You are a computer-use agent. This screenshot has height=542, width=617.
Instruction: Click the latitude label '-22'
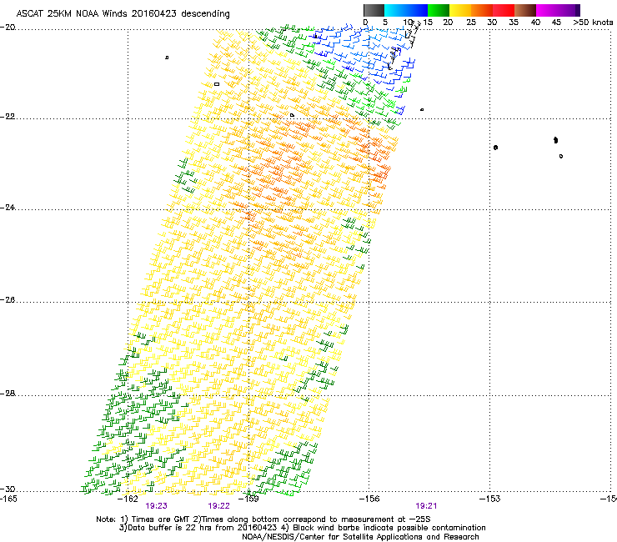pyautogui.click(x=8, y=117)
